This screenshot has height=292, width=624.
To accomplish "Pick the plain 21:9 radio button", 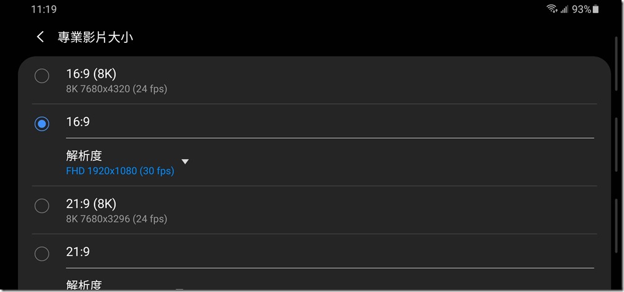I will 42,253.
